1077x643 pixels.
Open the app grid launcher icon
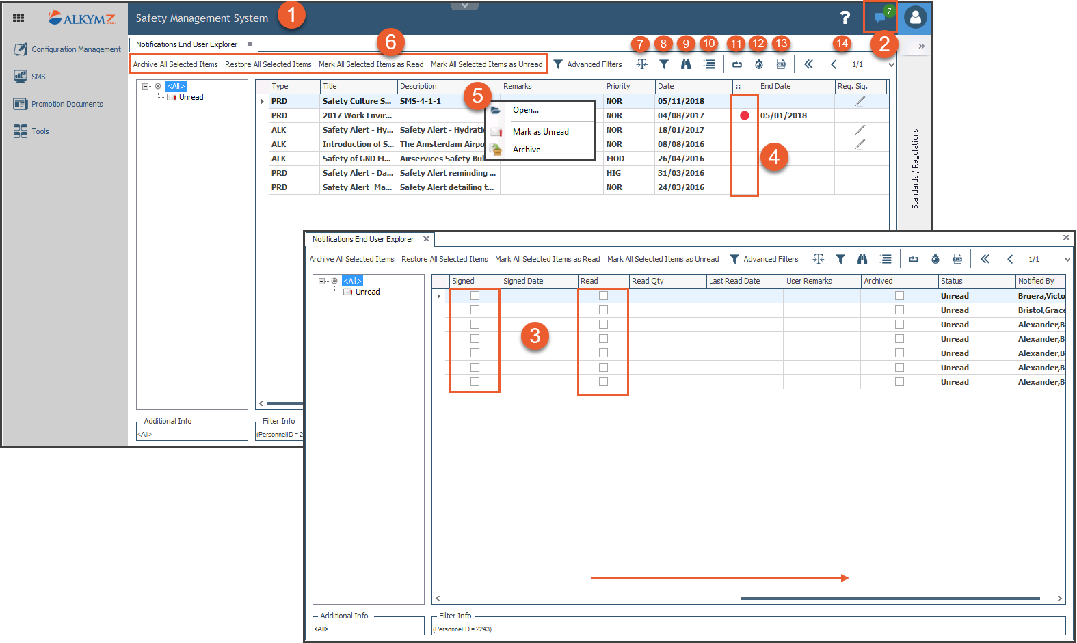(18, 18)
